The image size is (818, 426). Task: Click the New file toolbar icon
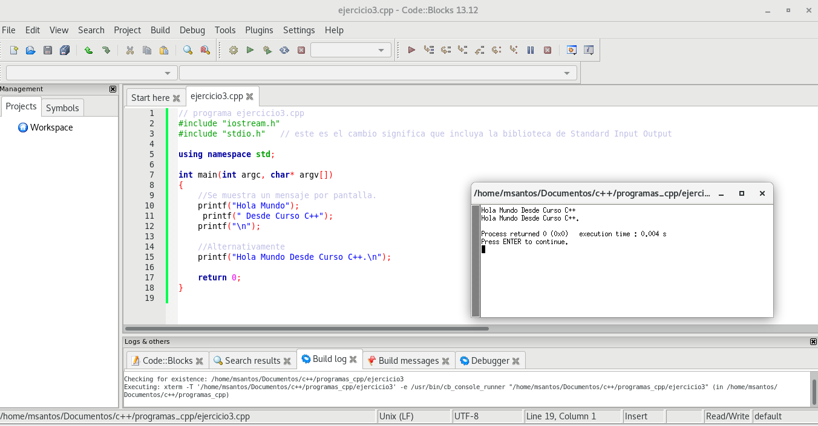click(13, 50)
